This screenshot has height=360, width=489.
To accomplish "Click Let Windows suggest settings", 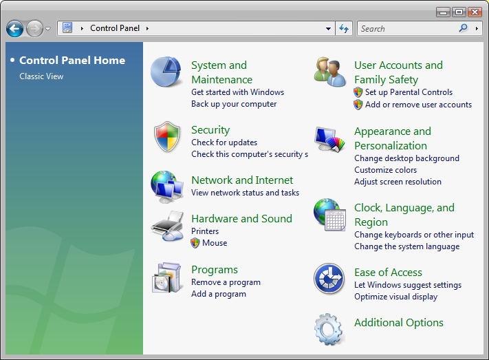I will tap(408, 285).
